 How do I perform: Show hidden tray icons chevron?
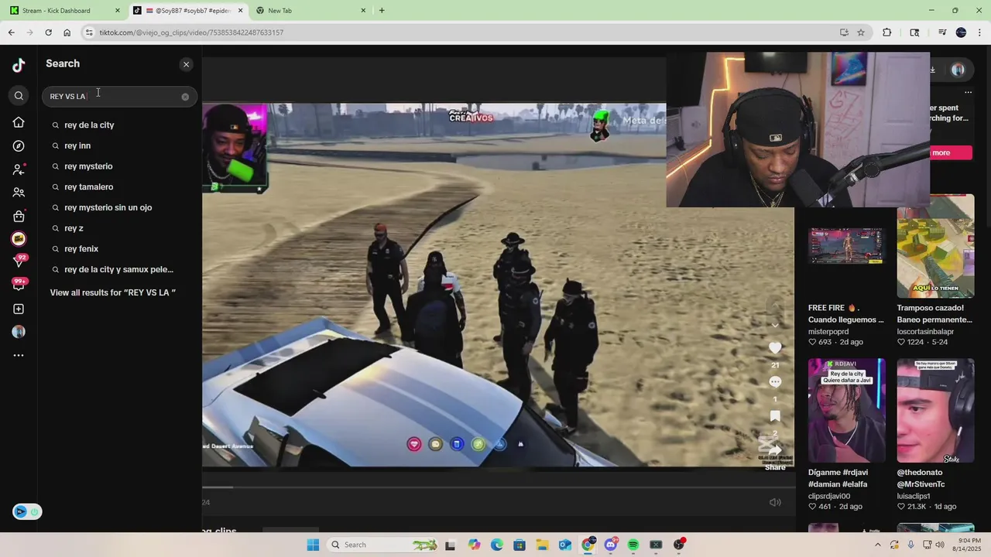click(x=877, y=545)
